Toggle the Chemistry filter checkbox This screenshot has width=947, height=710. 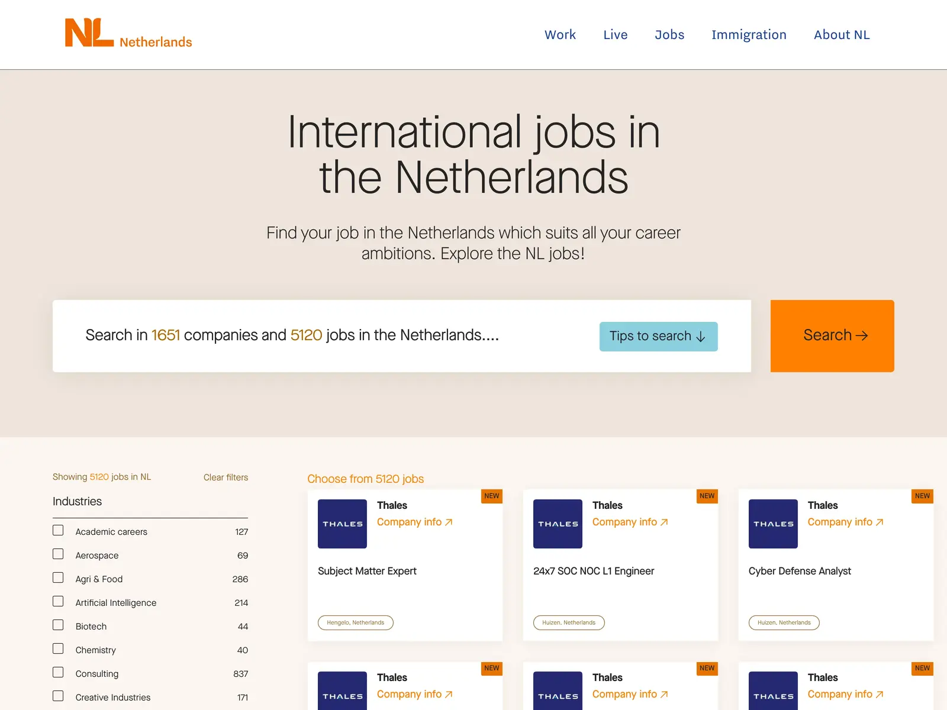(x=58, y=648)
